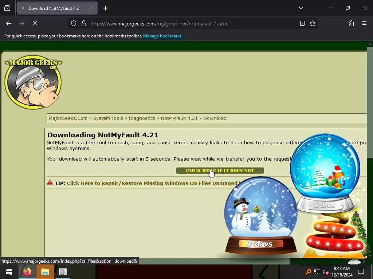Image resolution: width=373 pixels, height=279 pixels.
Task: Click the search magnifier tray icon
Action: coord(308,272)
